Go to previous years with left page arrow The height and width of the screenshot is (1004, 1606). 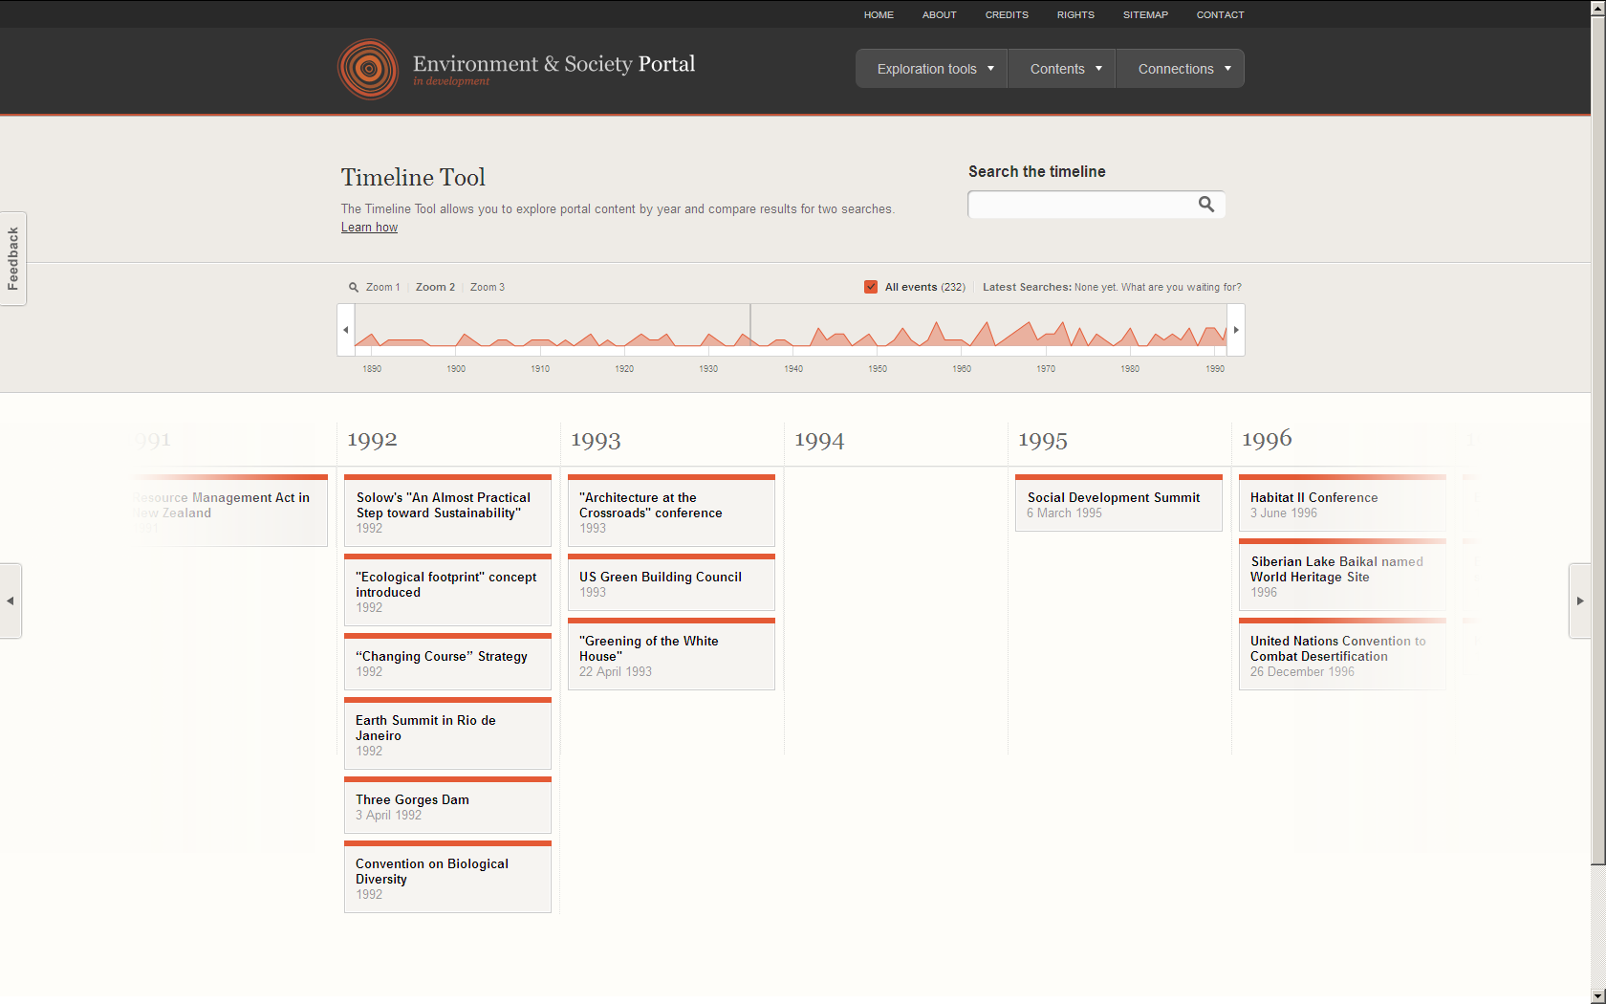11,600
